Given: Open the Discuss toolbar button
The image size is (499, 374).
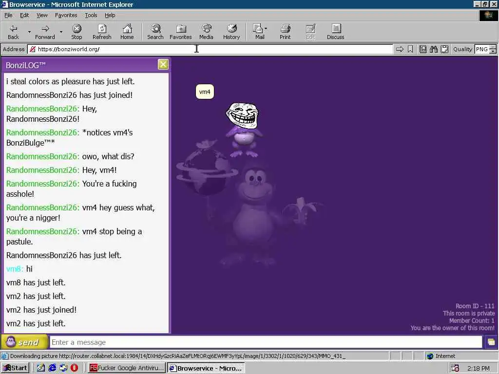Looking at the screenshot, I should [x=335, y=32].
